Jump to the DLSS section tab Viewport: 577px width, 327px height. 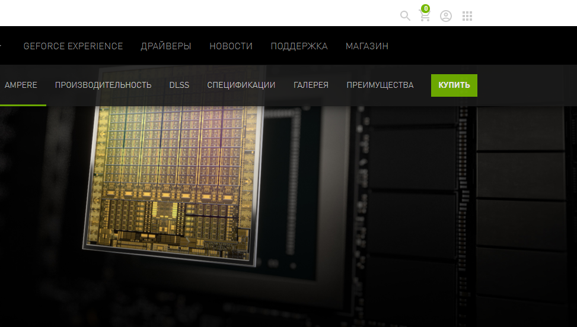[179, 85]
